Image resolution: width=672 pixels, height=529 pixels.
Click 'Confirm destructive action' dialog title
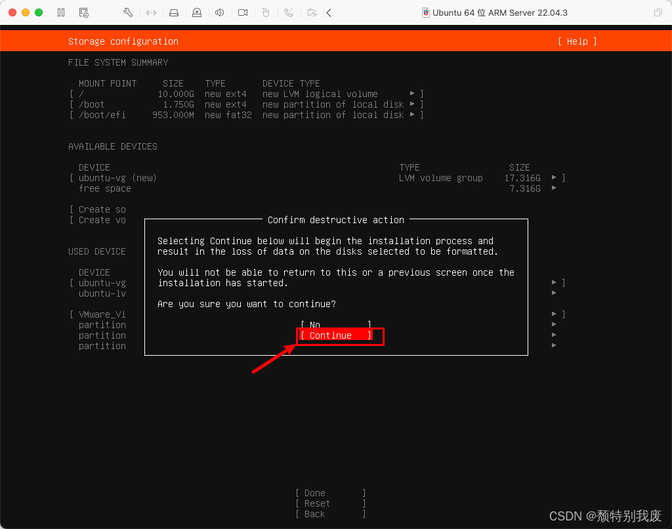(336, 220)
